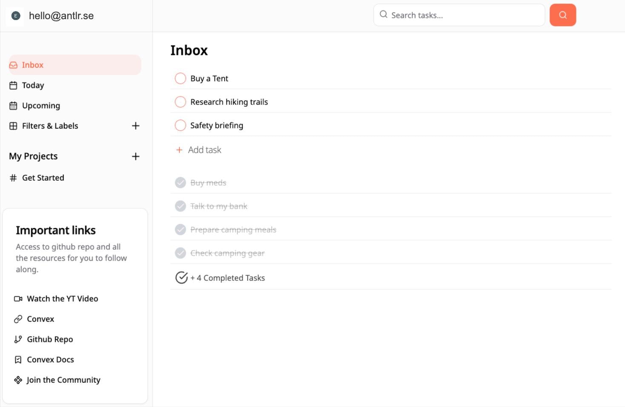Open the Prepare camping meals task text
The width and height of the screenshot is (625, 407).
233,230
